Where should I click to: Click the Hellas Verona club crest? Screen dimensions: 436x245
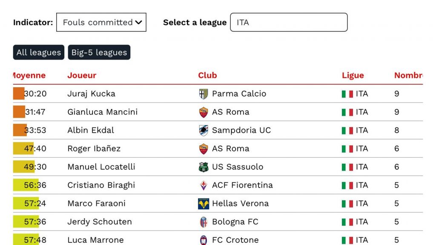(x=204, y=204)
